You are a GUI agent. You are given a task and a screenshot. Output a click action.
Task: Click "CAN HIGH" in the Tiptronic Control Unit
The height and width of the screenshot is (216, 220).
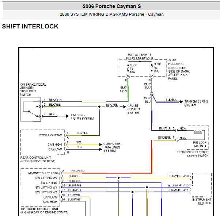coord(50,202)
